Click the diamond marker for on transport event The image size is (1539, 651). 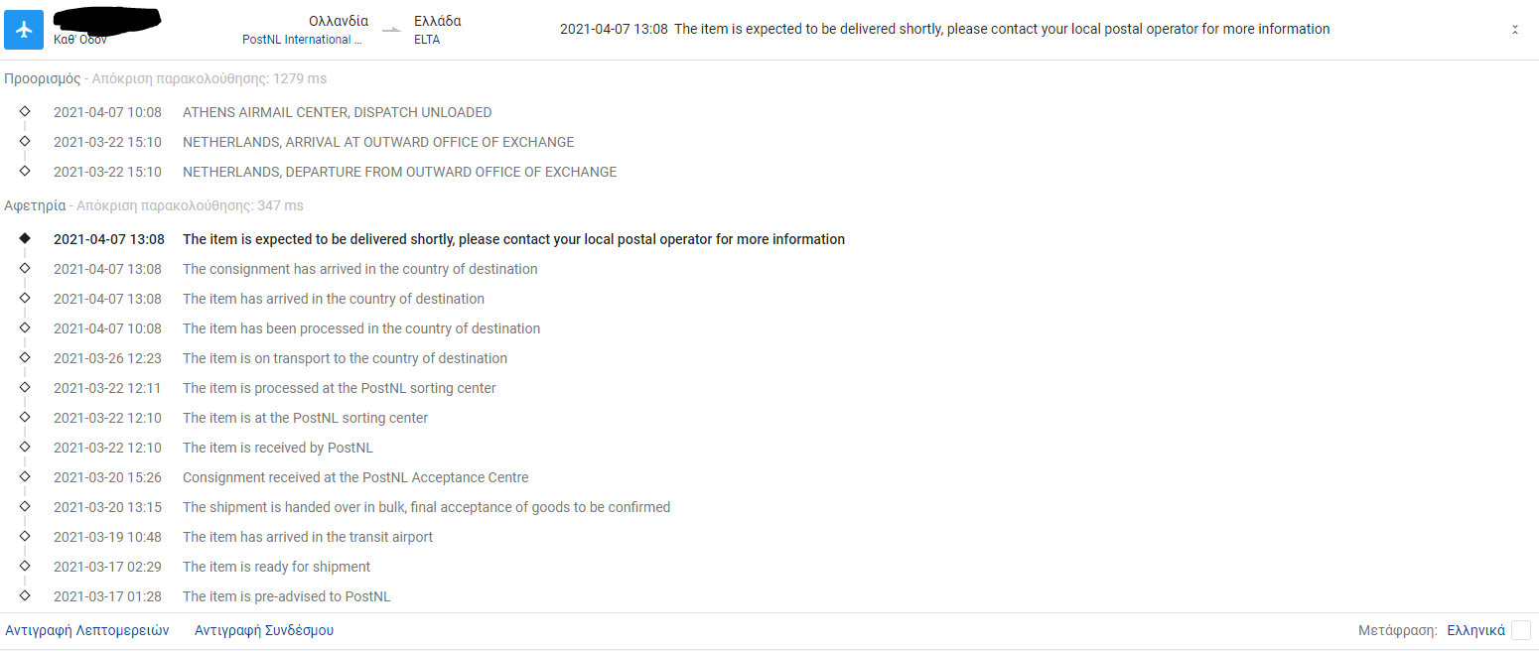point(25,358)
